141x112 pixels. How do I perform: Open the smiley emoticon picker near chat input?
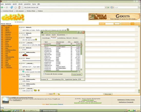point(54,94)
